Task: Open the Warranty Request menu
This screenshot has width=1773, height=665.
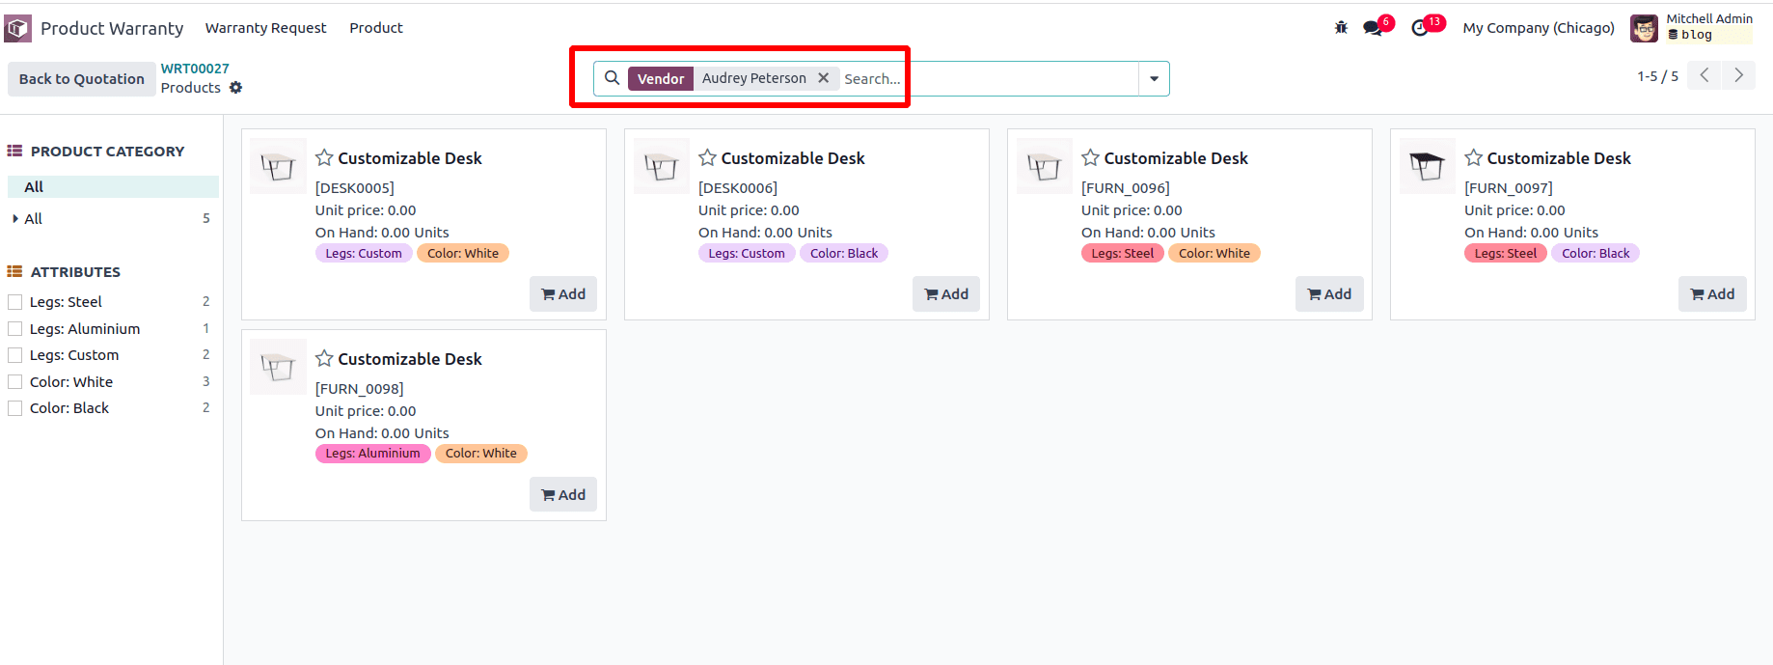Action: point(265,28)
